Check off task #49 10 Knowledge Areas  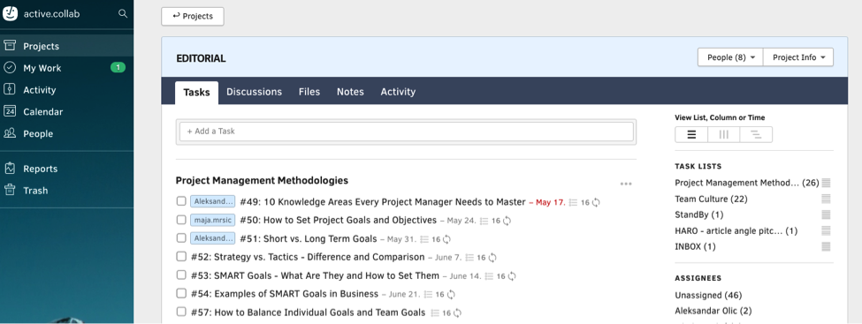coord(181,201)
